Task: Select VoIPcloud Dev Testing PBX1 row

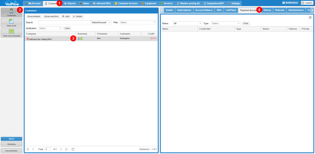Action: (x=91, y=39)
